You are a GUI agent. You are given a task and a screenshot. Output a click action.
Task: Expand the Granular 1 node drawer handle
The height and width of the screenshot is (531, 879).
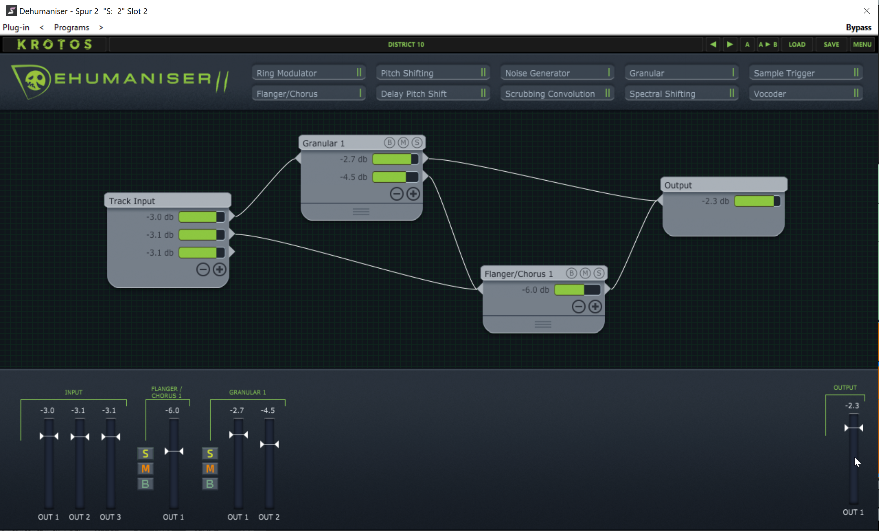pos(361,212)
